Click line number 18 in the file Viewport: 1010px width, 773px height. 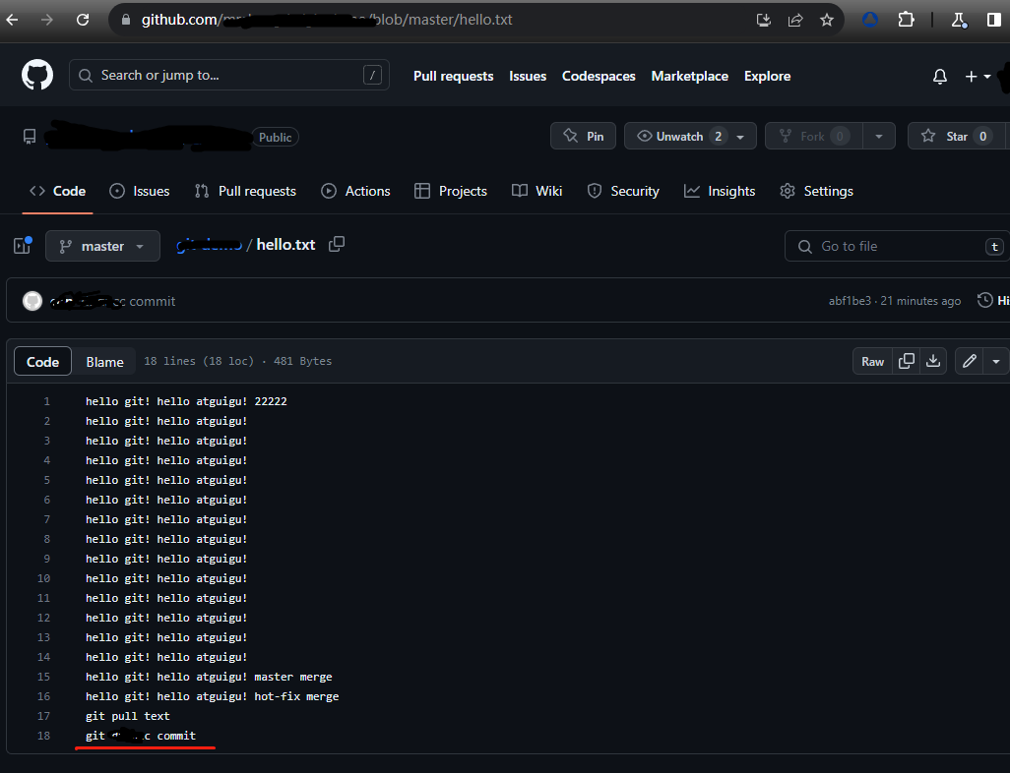[x=43, y=735]
